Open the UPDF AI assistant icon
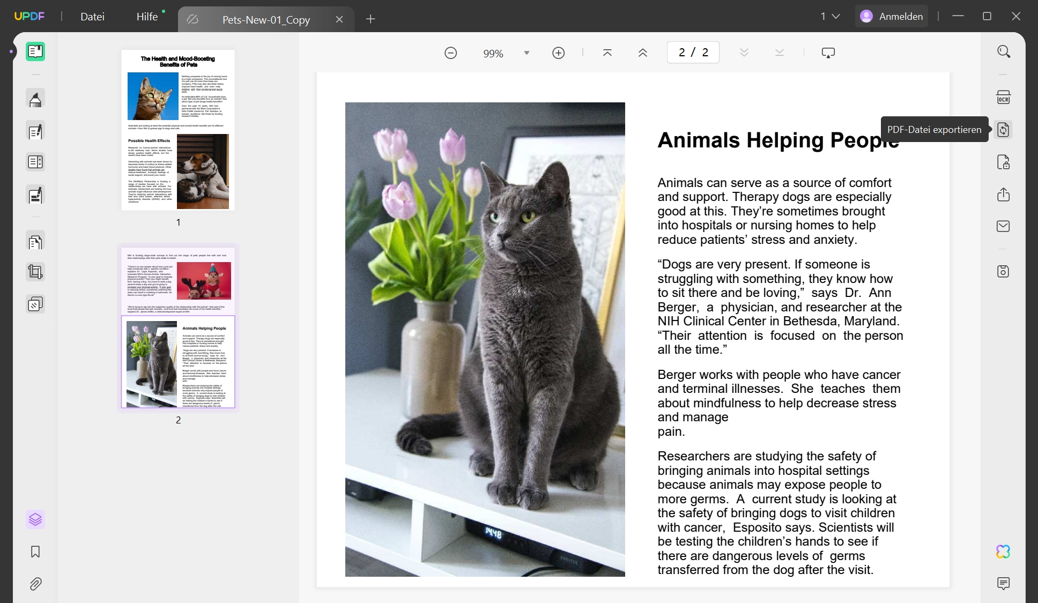Image resolution: width=1038 pixels, height=603 pixels. (1003, 552)
